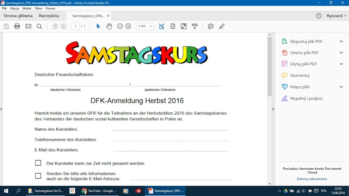This screenshot has width=349, height=196.
Task: Open Eksportuj plik PDF tool
Action: 306,41
